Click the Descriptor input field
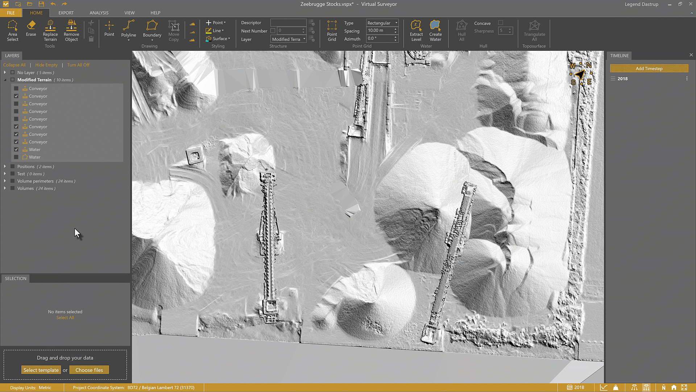Viewport: 696px width, 392px height. [x=288, y=23]
